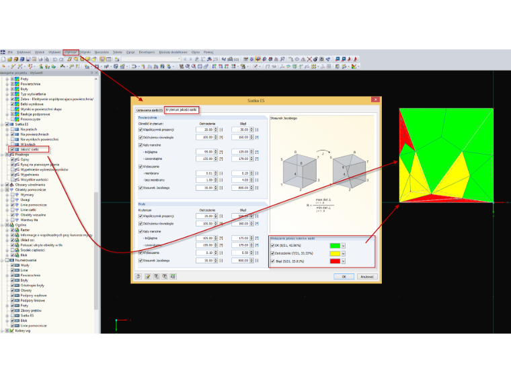The image size is (511, 383).
Task: Open the Wyniki menu
Action: (85, 52)
